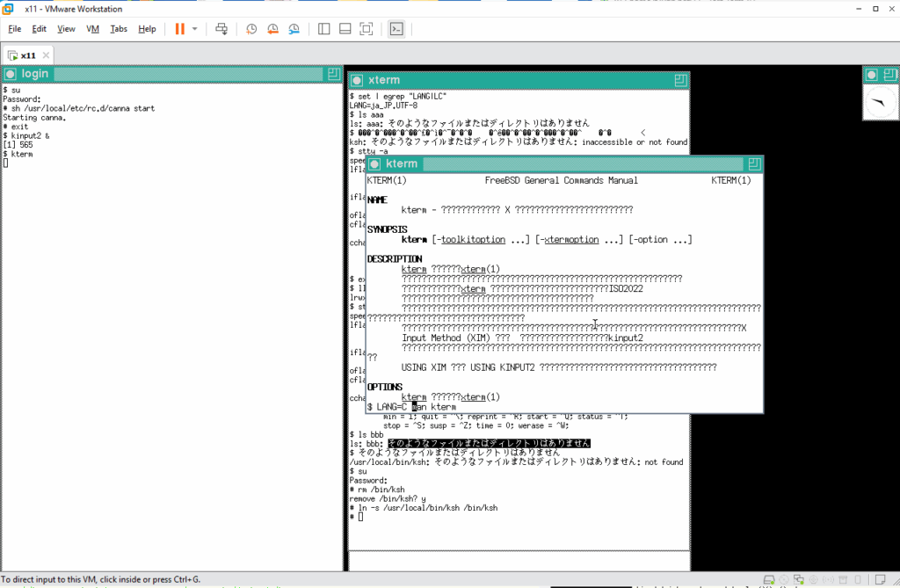Click 'LANG=ja_JP.UTF-8' in xterm window

coord(383,105)
